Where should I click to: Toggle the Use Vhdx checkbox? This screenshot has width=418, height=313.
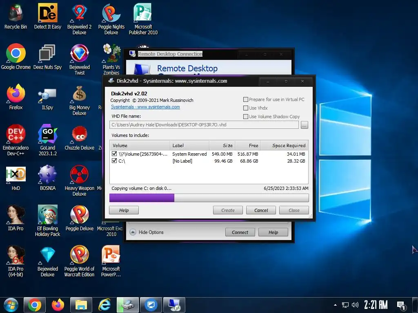[x=246, y=108]
